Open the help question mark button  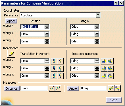116,3
